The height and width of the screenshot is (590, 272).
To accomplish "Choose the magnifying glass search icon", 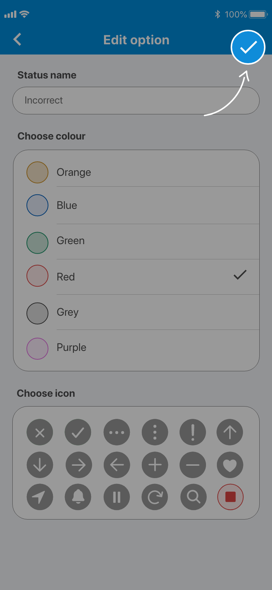I will pos(193,497).
